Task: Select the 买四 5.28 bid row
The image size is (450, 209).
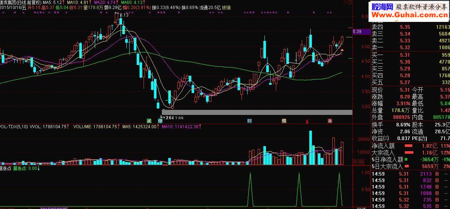Action: 410,75
